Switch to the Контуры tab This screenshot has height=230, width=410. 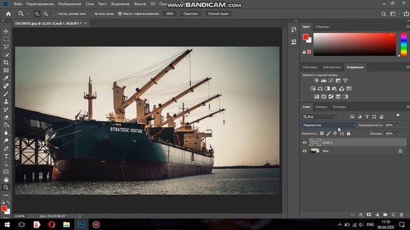(340, 107)
